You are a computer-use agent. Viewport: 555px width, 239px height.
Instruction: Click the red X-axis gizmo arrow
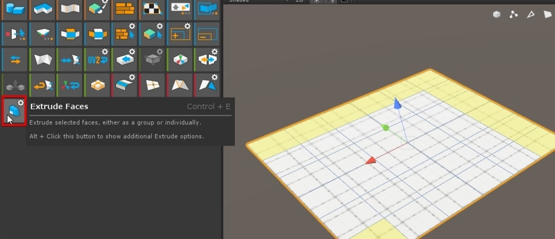click(370, 161)
